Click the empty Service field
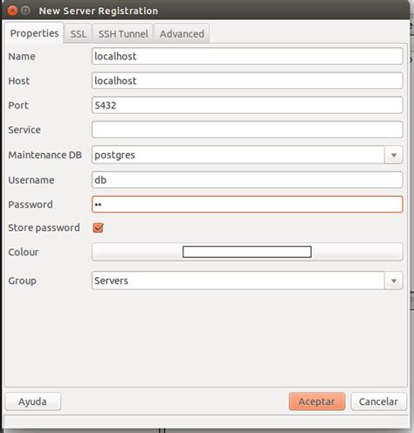 point(247,129)
